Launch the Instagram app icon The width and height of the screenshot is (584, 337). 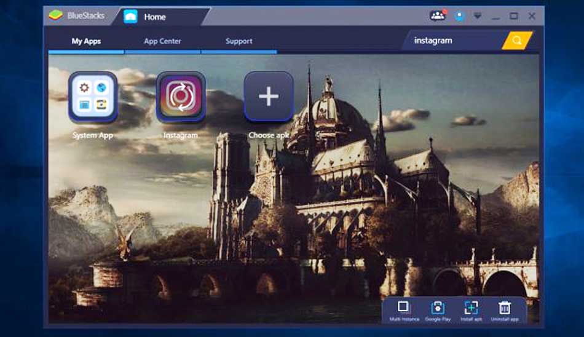coord(181,97)
